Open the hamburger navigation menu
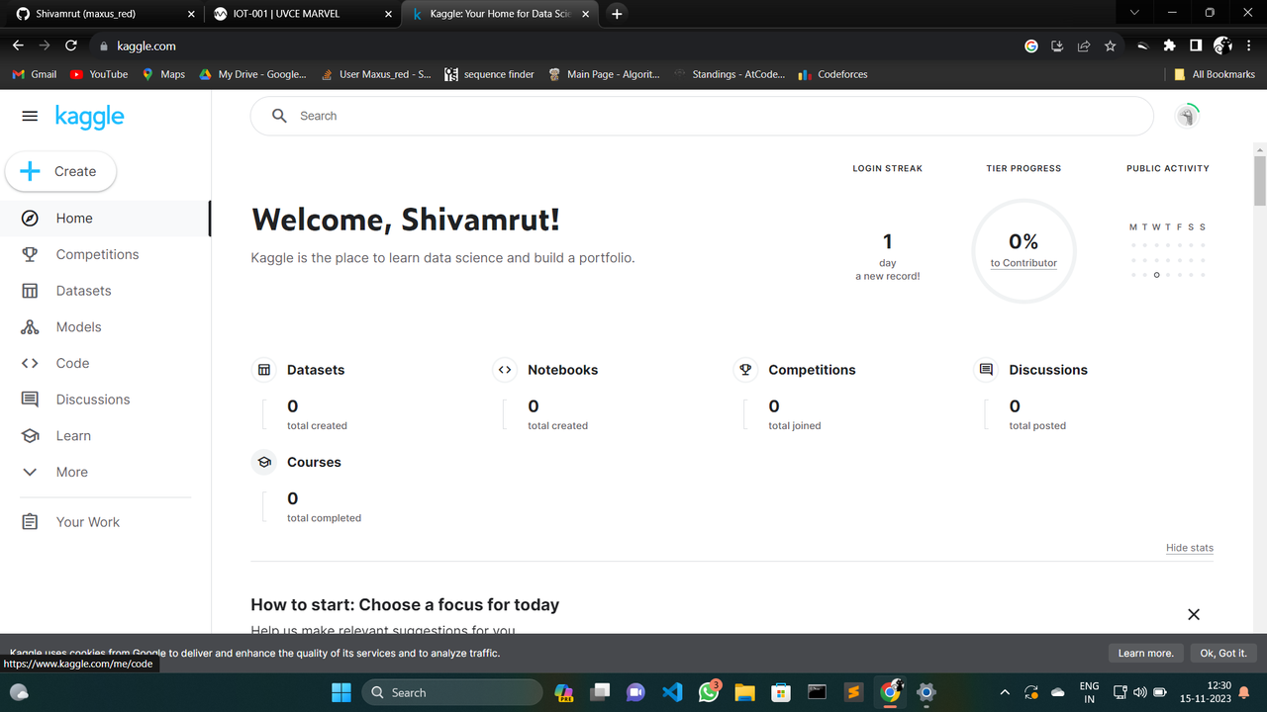Screen dimensions: 1267x712 [30, 116]
